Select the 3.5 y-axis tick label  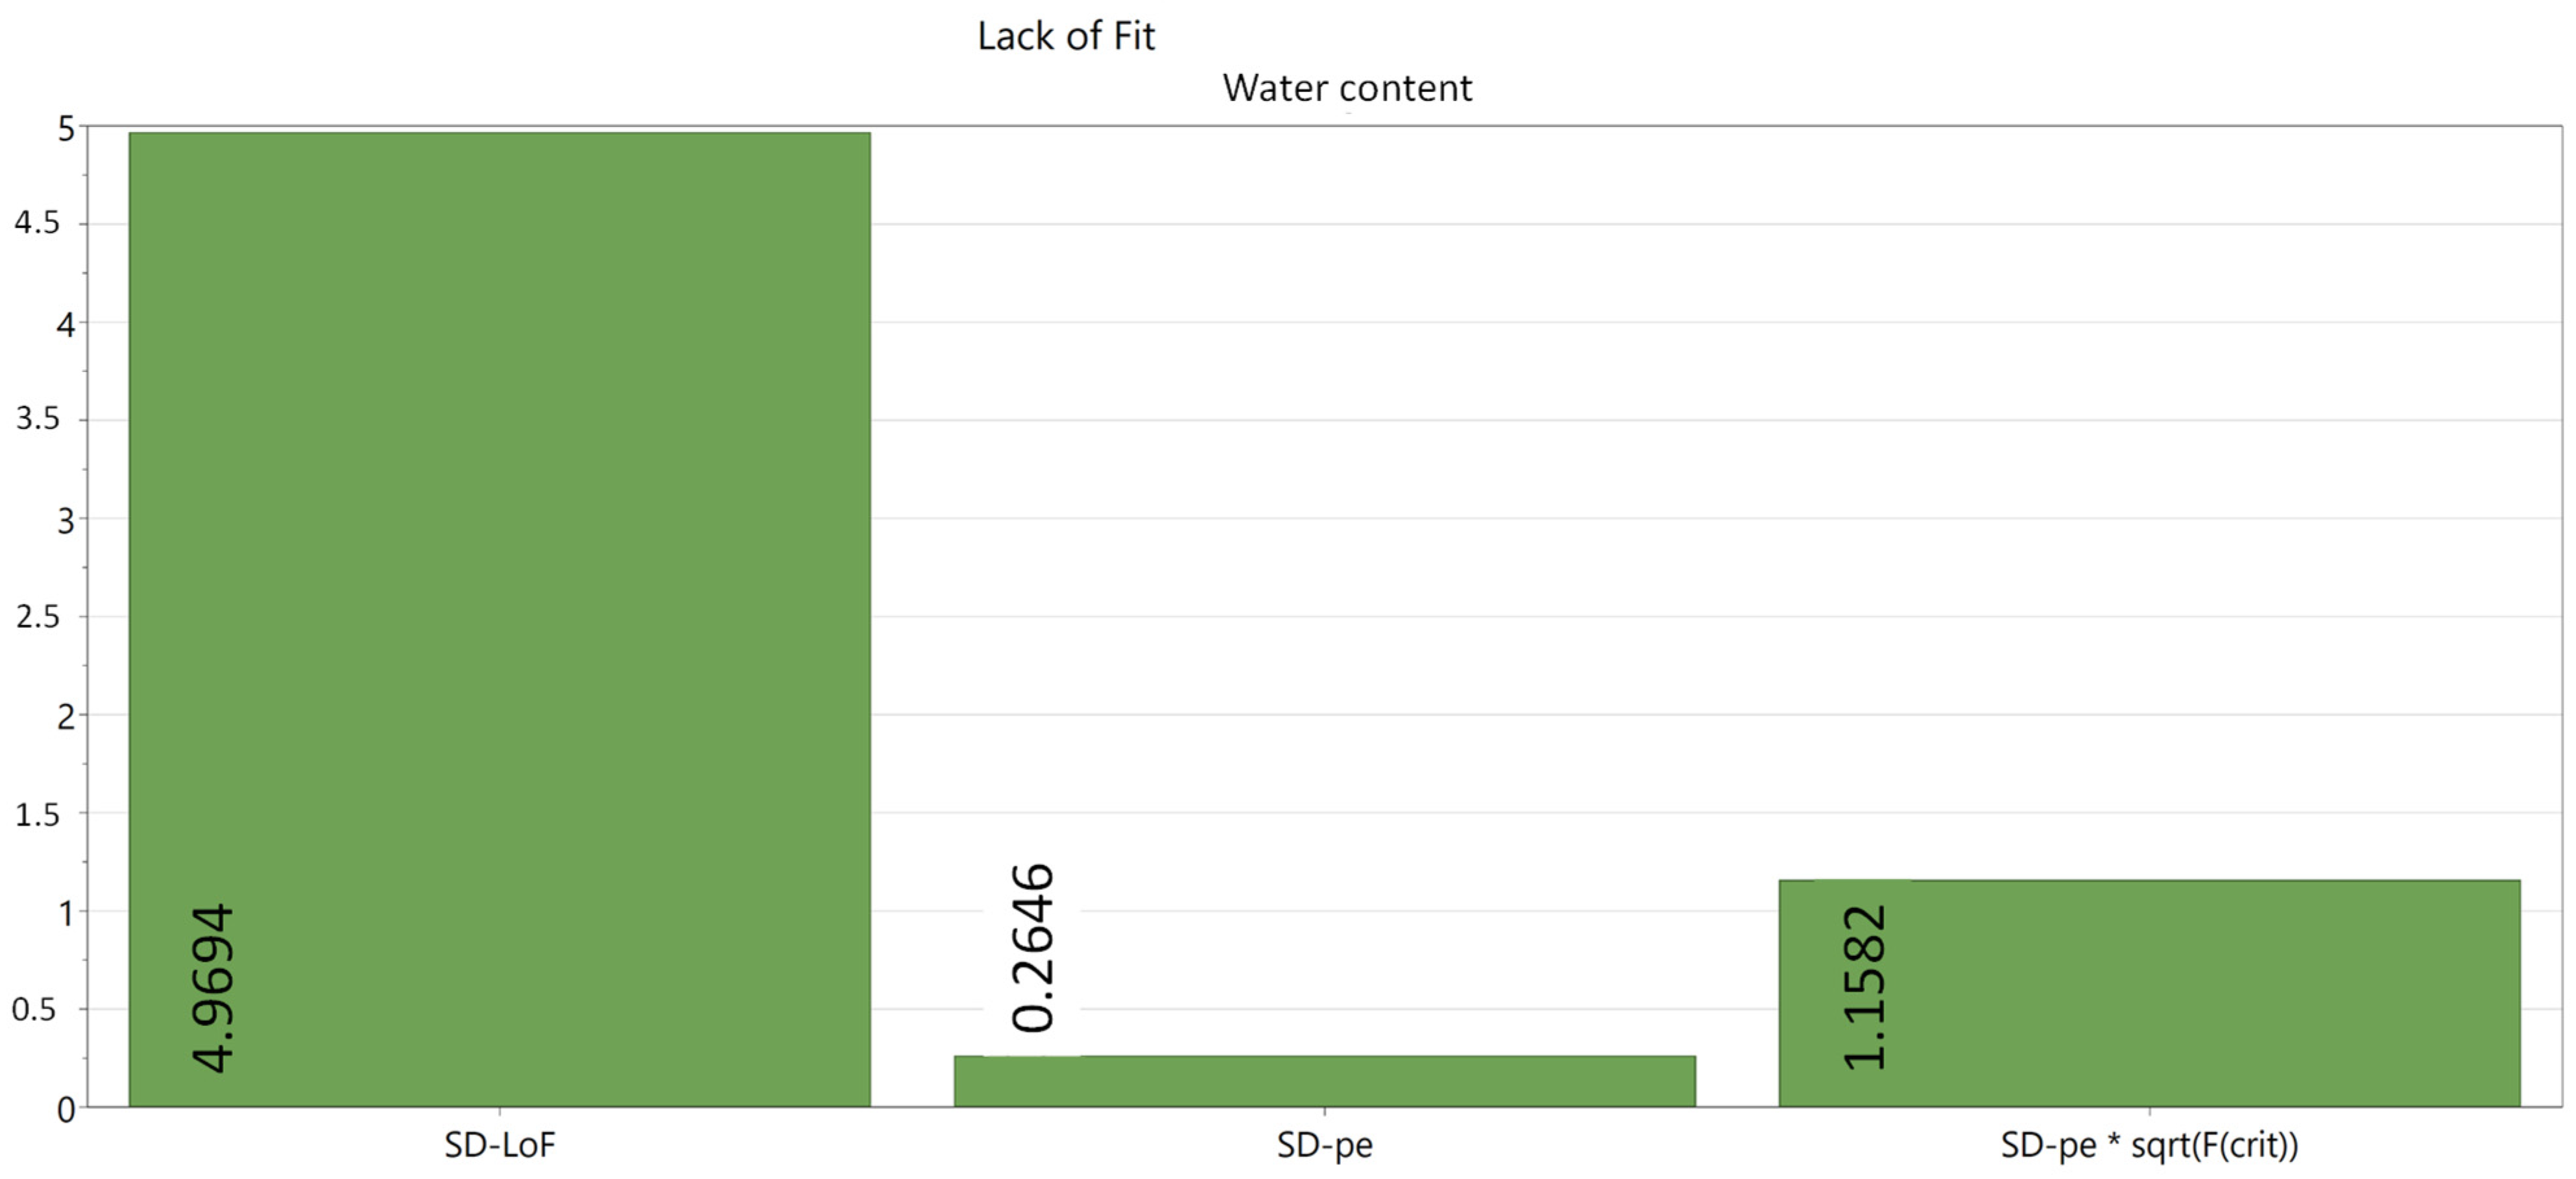coord(38,419)
